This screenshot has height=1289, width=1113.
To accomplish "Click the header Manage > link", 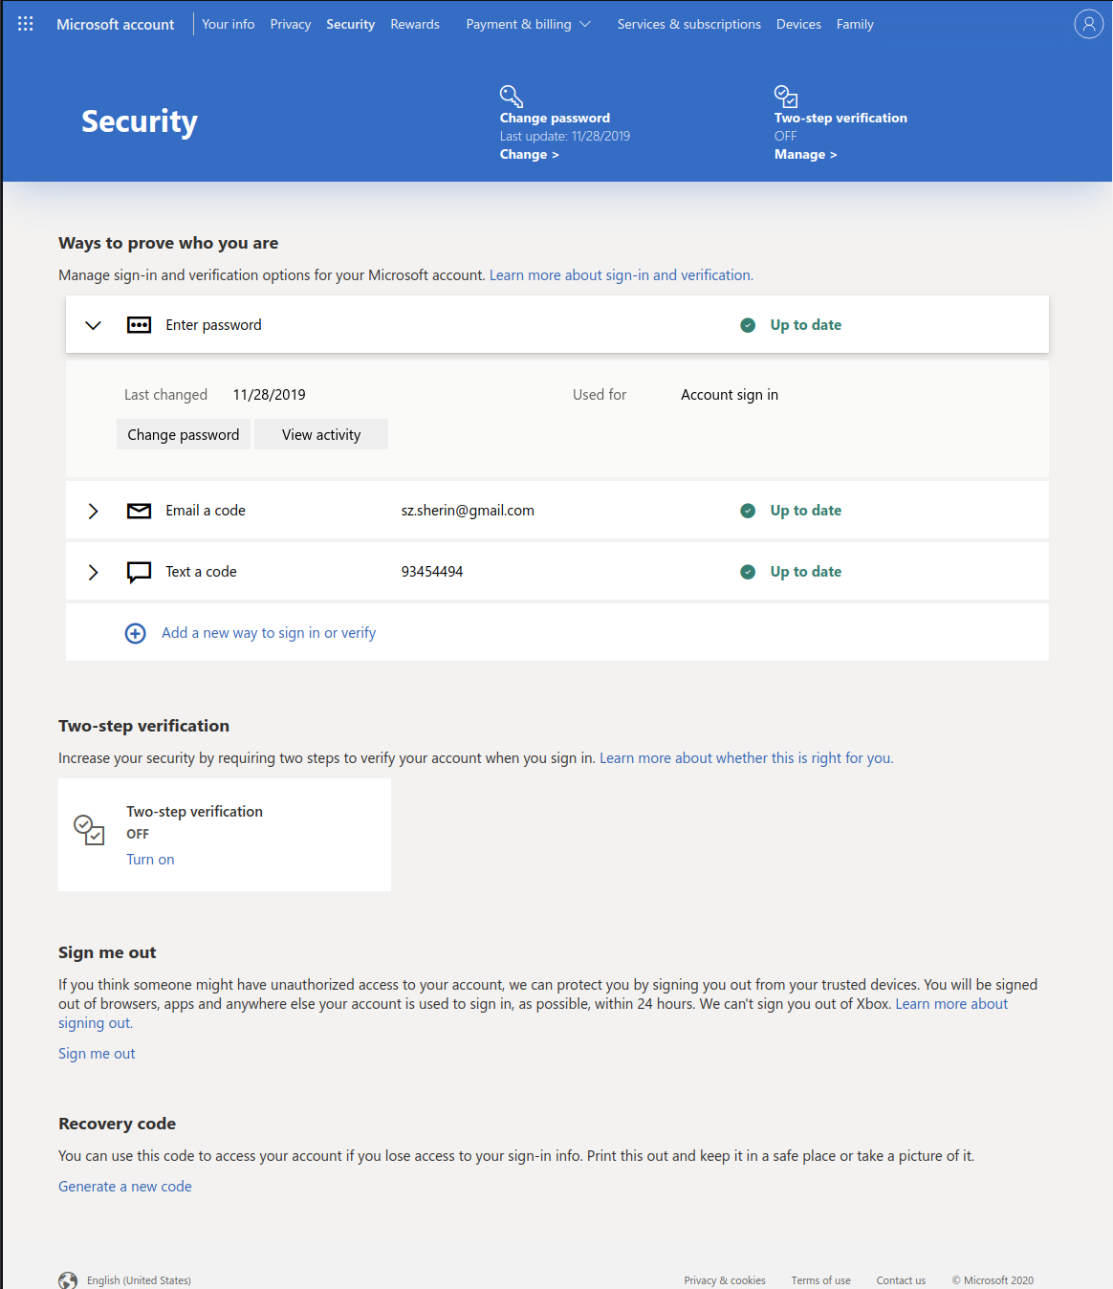I will [x=805, y=154].
